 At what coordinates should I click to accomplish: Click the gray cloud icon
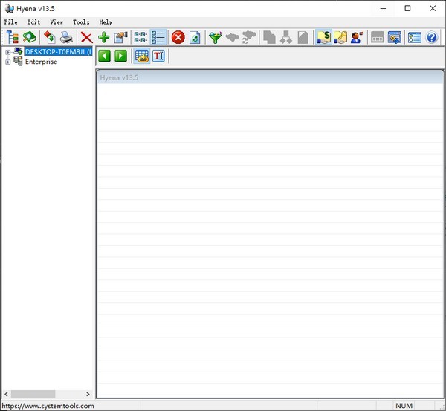click(232, 37)
